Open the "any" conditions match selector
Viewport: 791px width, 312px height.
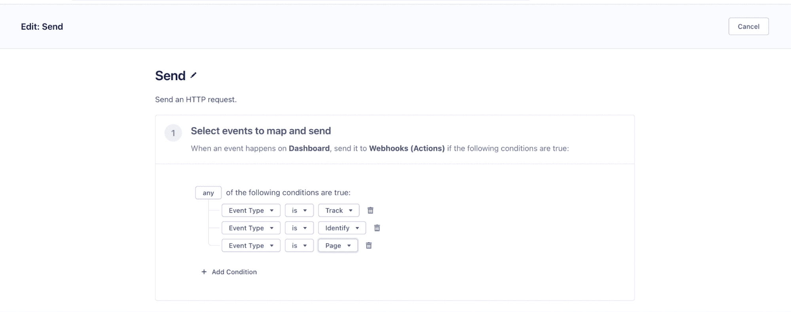tap(208, 193)
